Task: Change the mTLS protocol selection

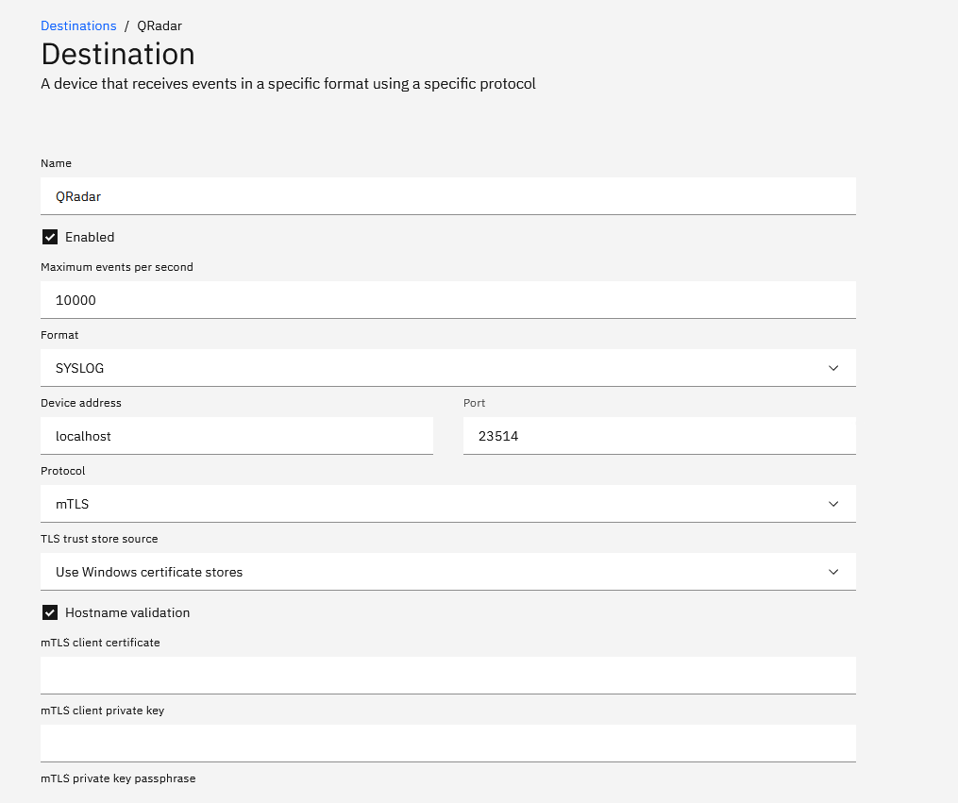Action: [448, 503]
